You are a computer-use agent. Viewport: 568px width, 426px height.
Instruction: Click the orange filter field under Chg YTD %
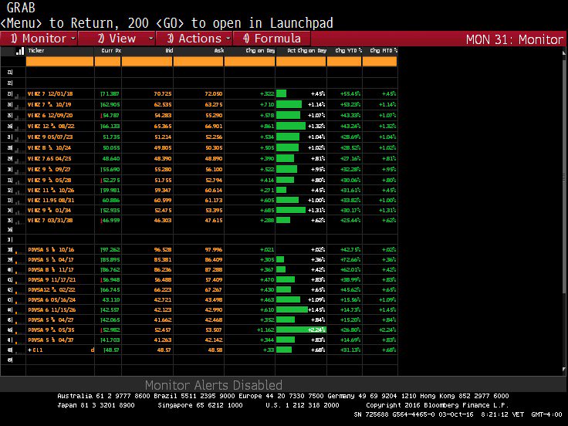344,62
